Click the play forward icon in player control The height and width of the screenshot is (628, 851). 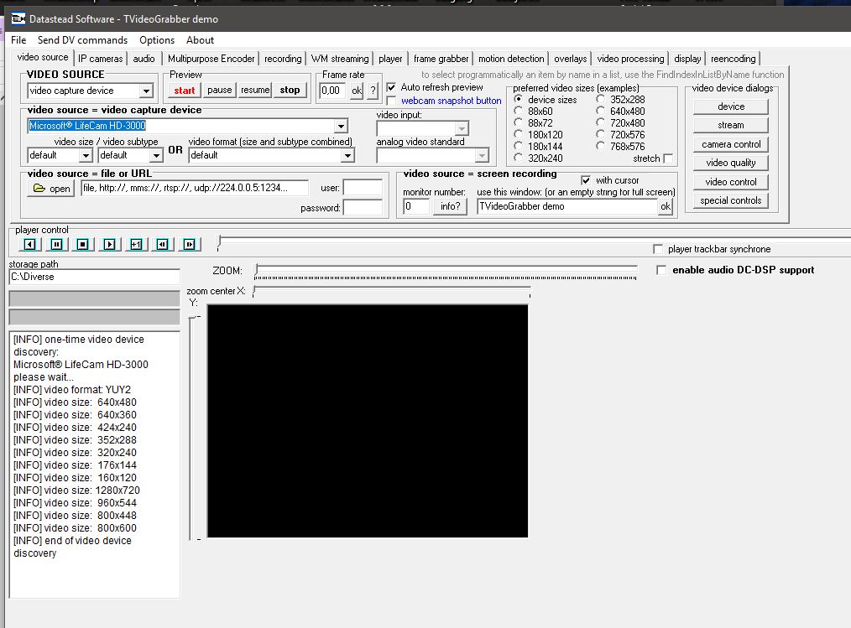click(109, 245)
